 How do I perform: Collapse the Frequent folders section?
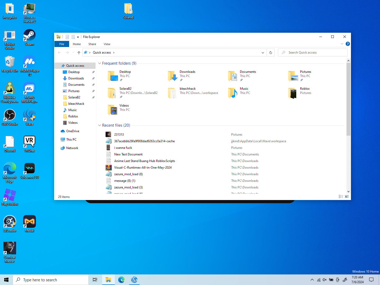(x=99, y=63)
